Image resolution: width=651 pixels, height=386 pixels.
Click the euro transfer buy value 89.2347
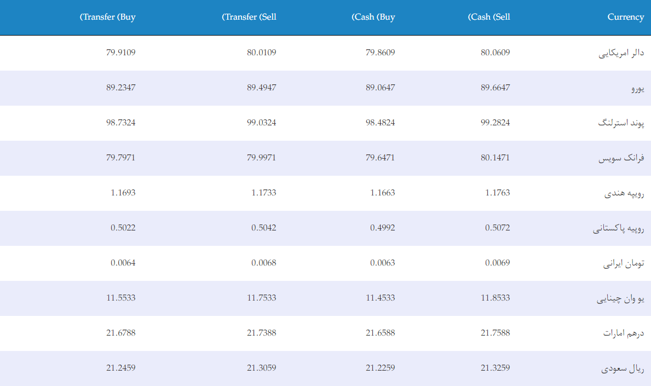pyautogui.click(x=121, y=88)
